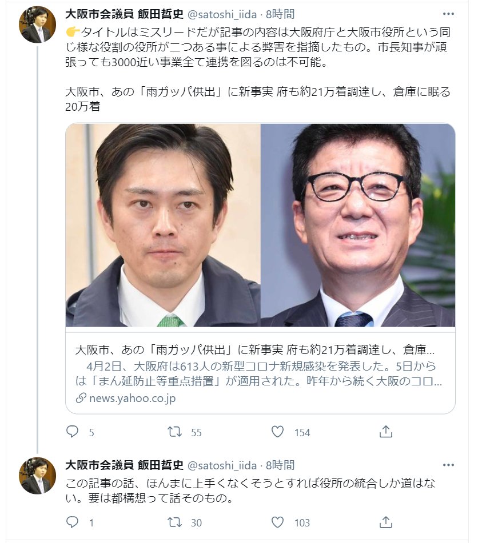Reply to the first tweet
This screenshot has width=482, height=543.
tap(72, 432)
